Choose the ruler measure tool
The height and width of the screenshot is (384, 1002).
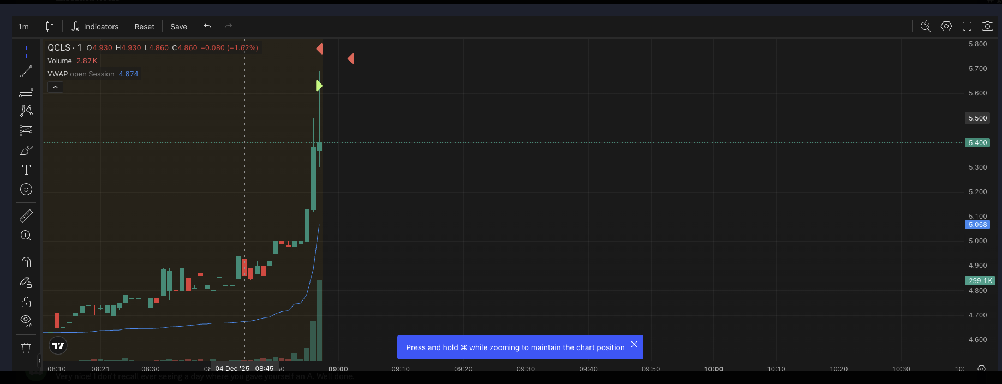pyautogui.click(x=26, y=216)
